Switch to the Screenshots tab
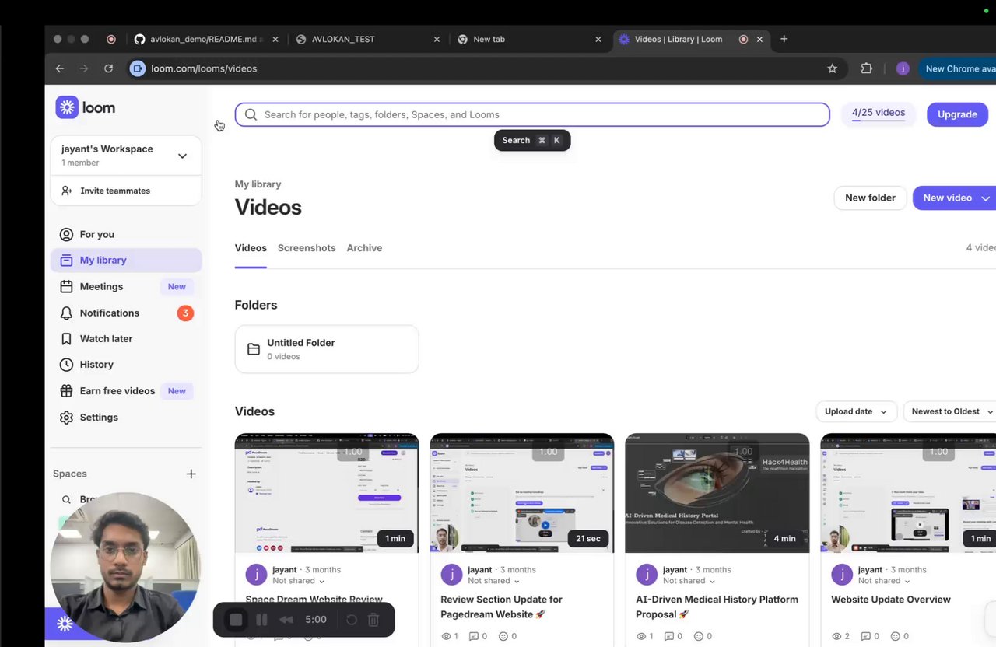 point(307,248)
